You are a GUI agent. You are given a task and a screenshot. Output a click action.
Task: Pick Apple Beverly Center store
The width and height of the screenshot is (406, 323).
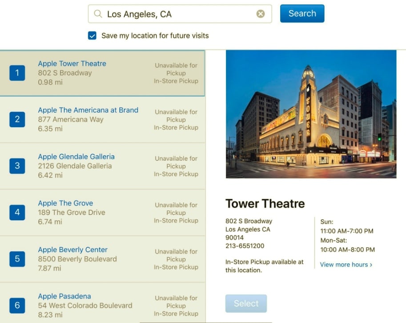point(72,250)
